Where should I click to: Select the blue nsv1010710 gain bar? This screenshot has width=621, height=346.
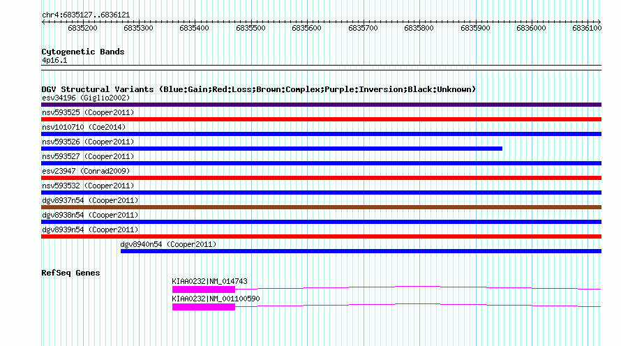321,134
